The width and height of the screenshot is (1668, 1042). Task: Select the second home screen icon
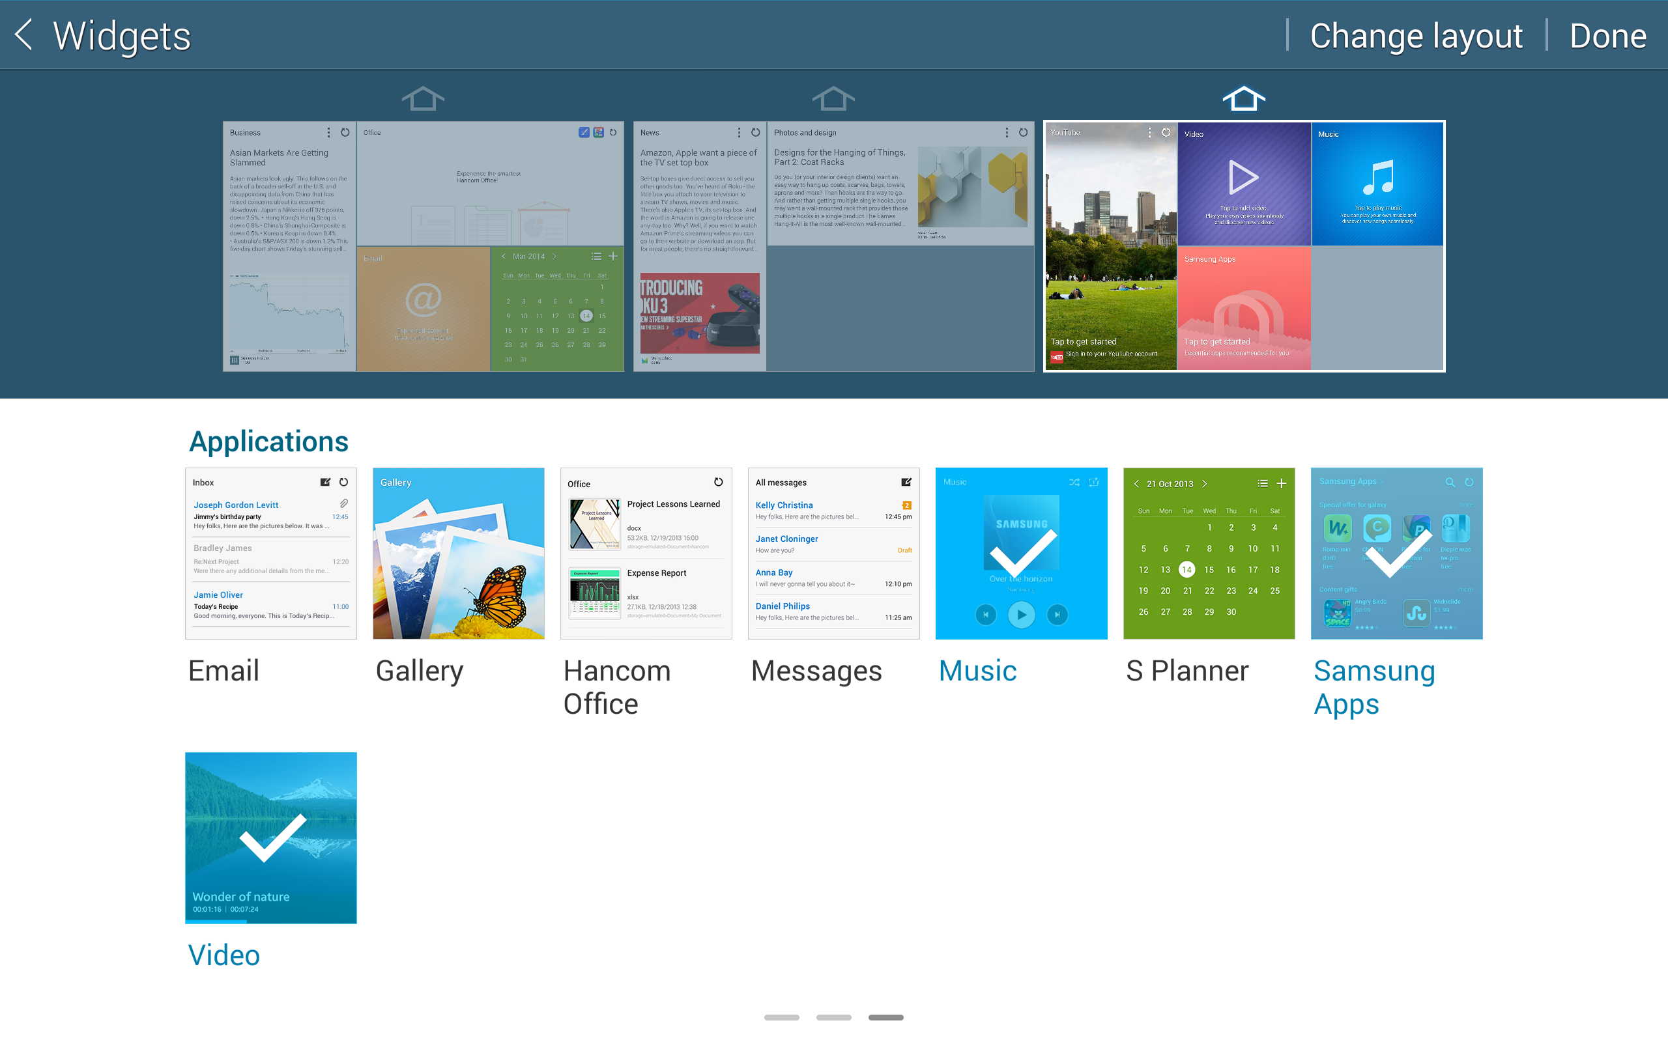click(833, 98)
